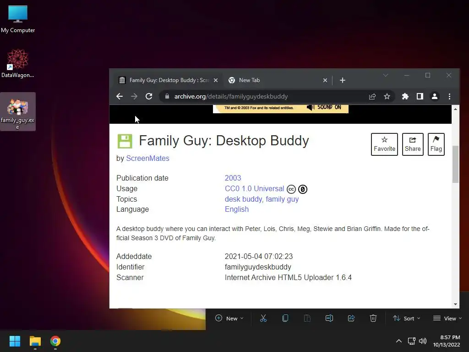Close the Family Guy: Desktop Buddy tab
The image size is (469, 352).
216,80
